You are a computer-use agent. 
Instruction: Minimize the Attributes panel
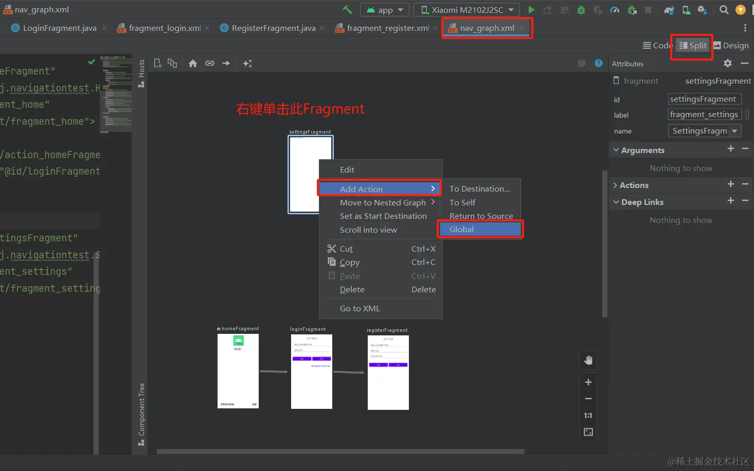point(745,63)
